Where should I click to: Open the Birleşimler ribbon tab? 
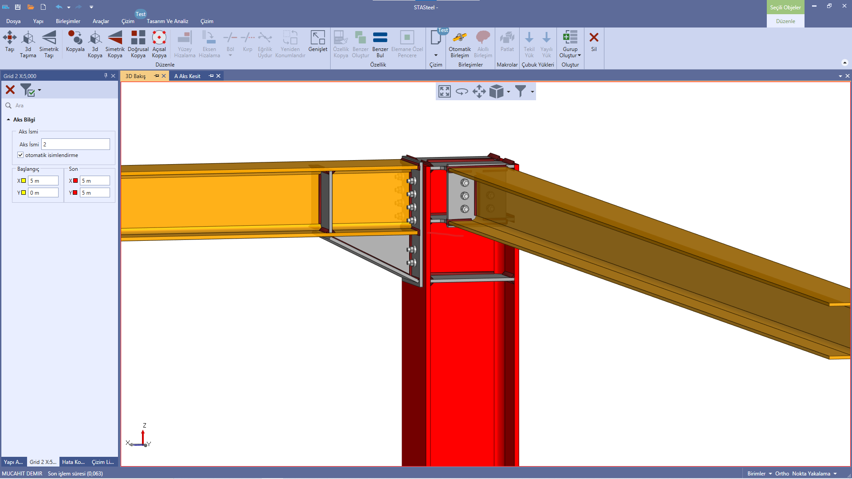(68, 21)
